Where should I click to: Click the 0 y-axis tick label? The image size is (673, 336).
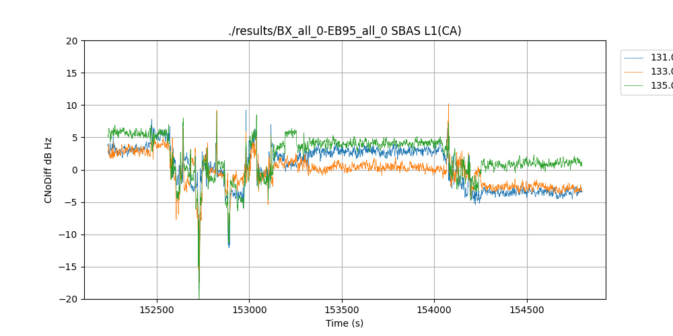click(75, 170)
